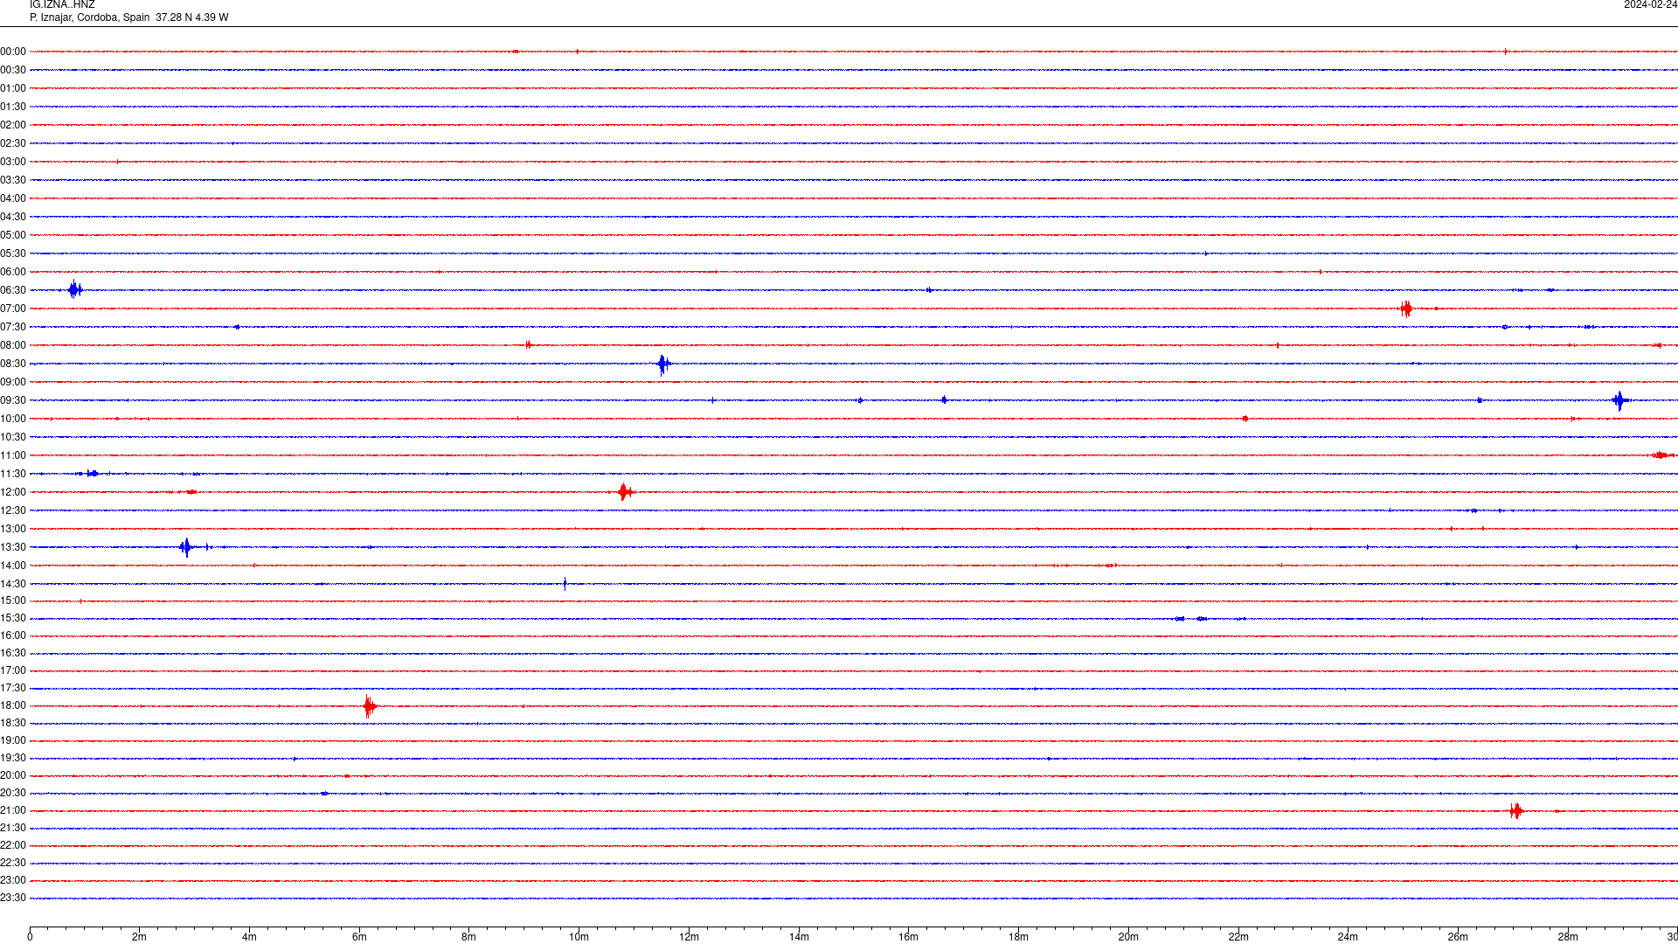Viewport: 1678px width, 944px height.
Task: Click the 4m tick label on time axis
Action: tap(249, 937)
